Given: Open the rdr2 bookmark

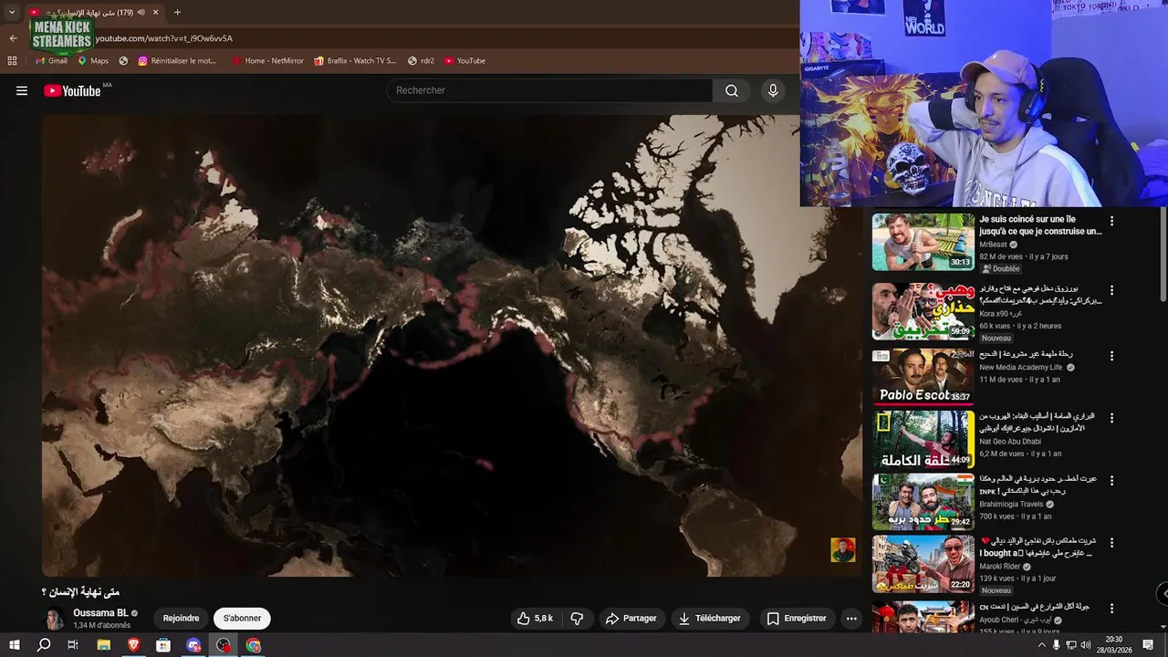Looking at the screenshot, I should (422, 61).
